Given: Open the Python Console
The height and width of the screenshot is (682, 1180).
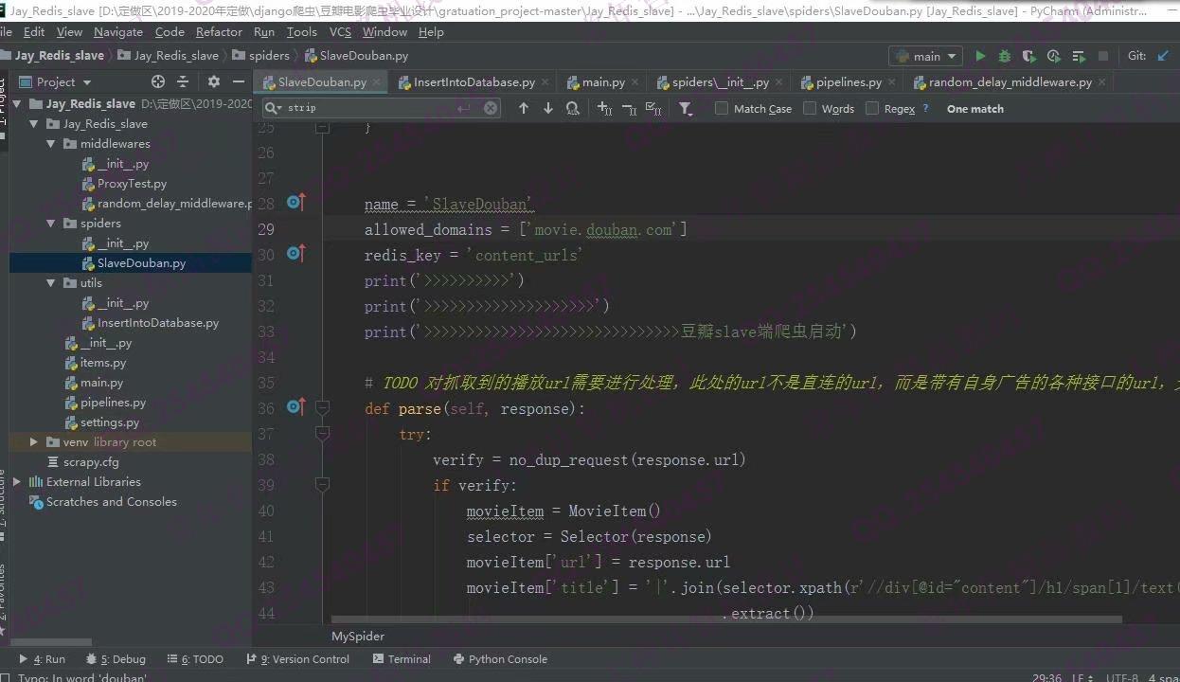Looking at the screenshot, I should [500, 659].
